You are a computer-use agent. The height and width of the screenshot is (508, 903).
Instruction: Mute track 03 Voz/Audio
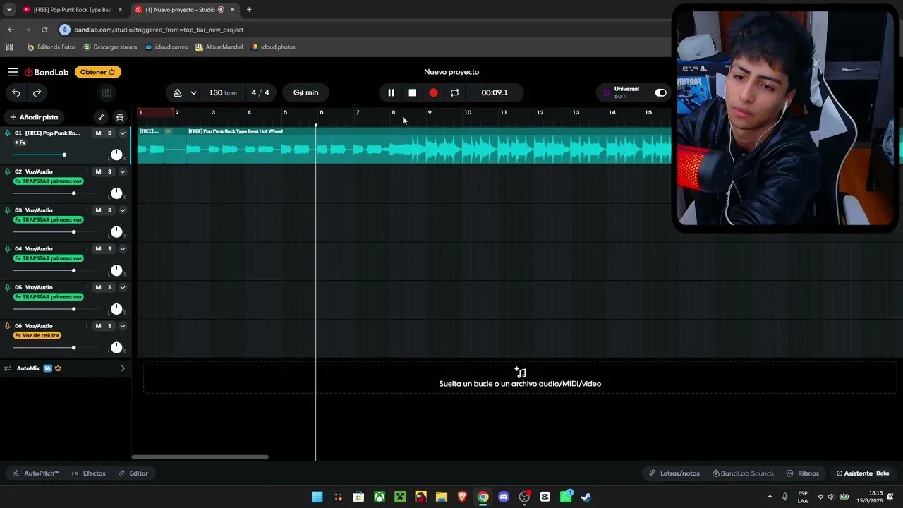coord(98,210)
